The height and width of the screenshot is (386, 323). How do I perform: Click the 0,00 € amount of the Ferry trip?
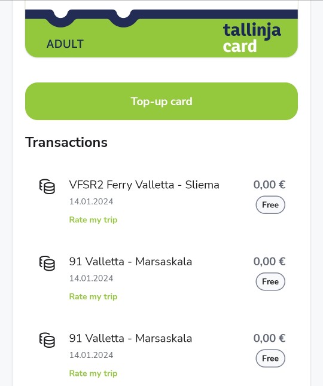(269, 185)
